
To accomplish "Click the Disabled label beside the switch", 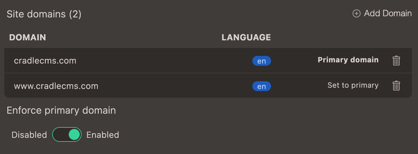I will point(29,135).
